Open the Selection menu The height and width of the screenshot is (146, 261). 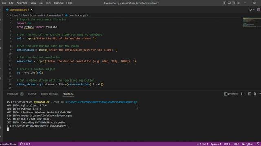(x=22, y=3)
